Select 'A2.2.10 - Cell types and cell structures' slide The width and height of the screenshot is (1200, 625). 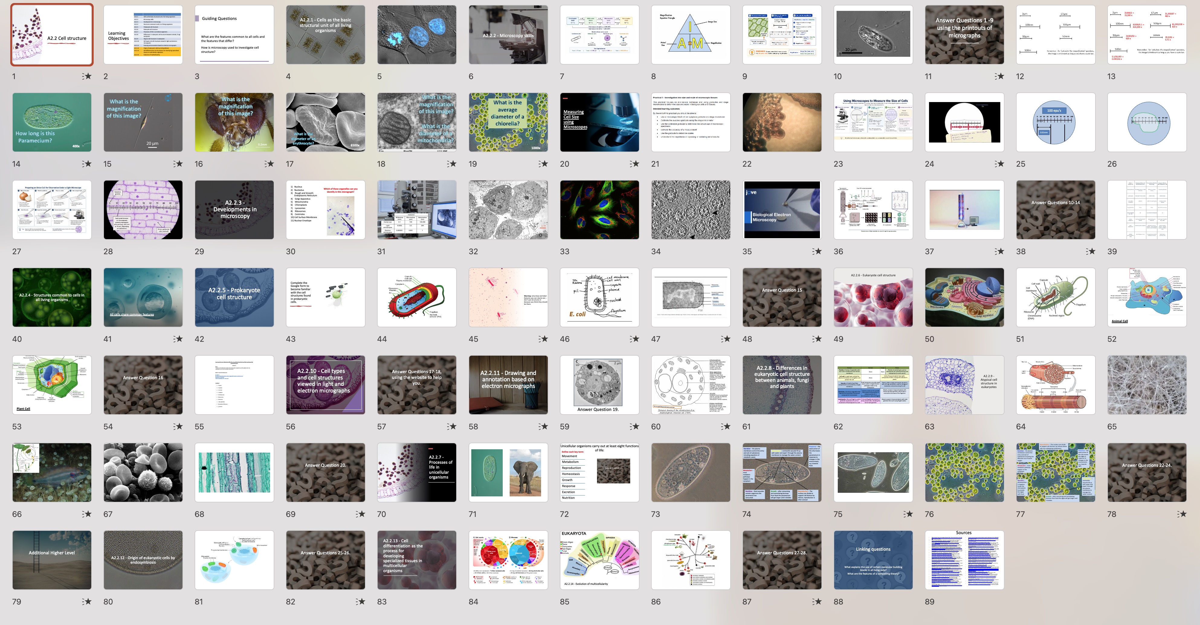[326, 385]
